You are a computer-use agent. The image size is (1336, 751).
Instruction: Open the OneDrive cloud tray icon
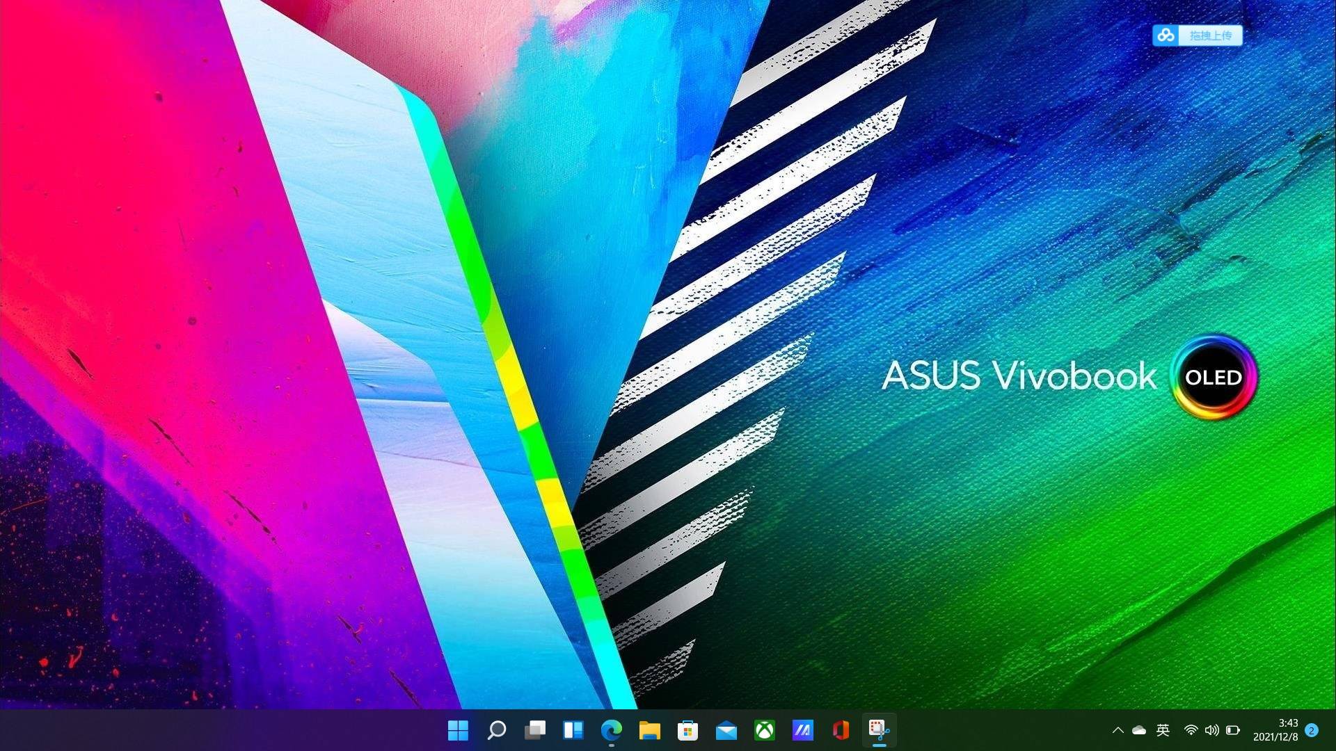coord(1139,730)
